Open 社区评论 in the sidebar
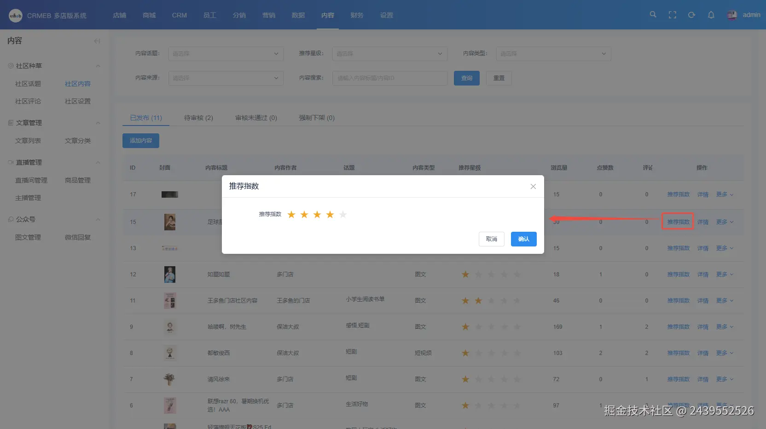766x429 pixels. 28,101
